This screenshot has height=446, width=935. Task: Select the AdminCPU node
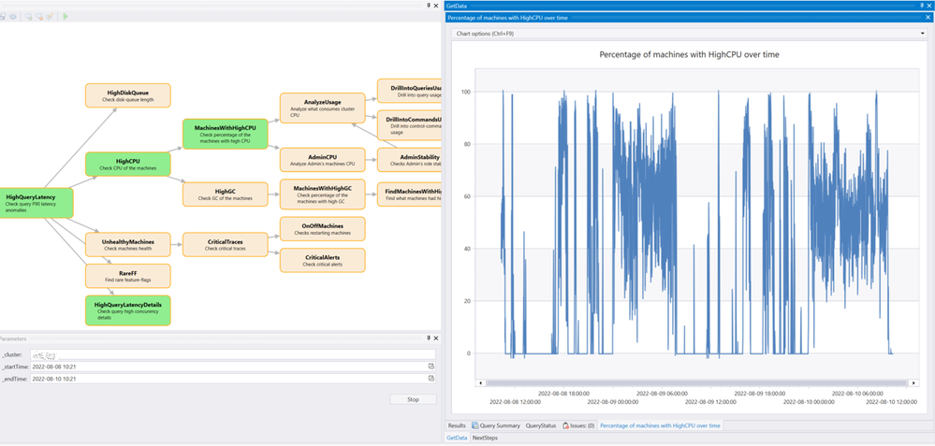(323, 160)
